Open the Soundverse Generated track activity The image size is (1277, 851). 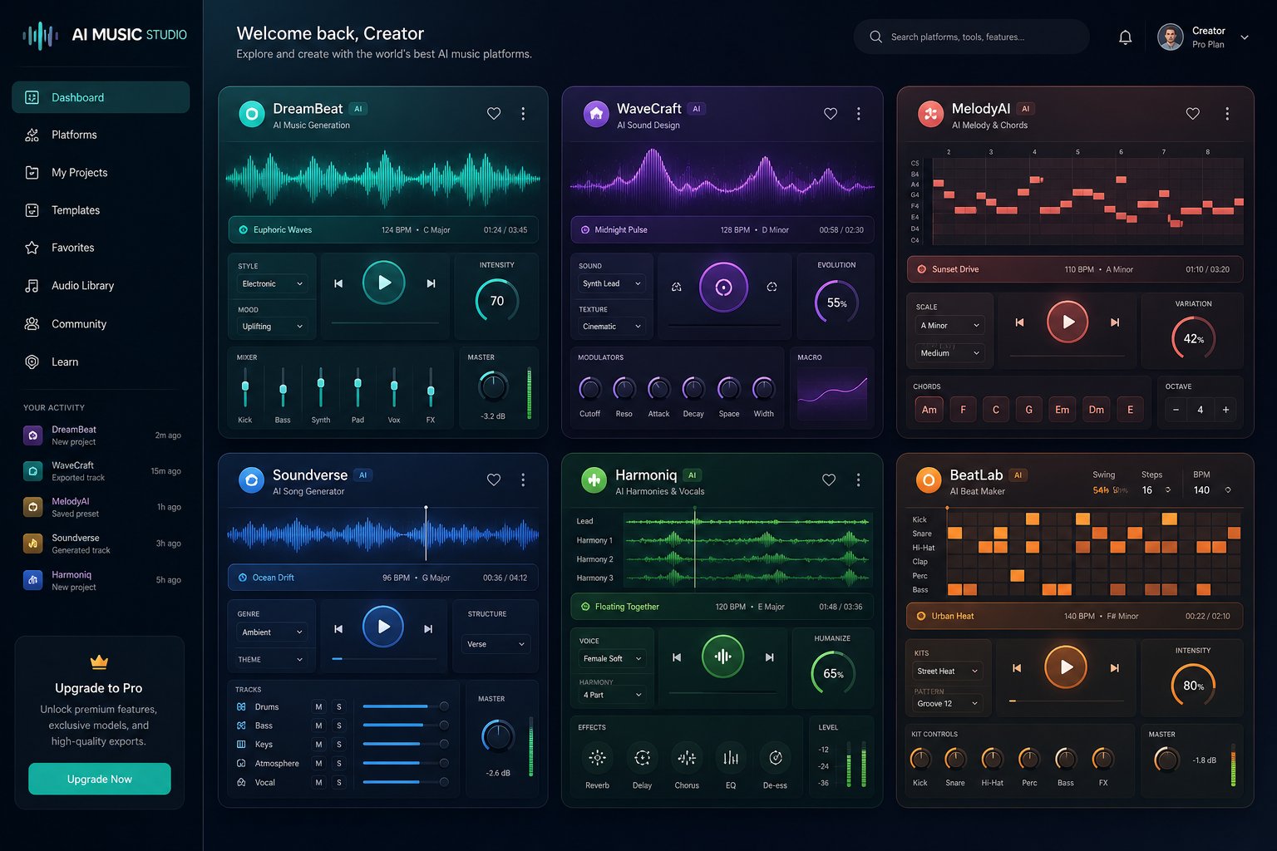coord(101,544)
